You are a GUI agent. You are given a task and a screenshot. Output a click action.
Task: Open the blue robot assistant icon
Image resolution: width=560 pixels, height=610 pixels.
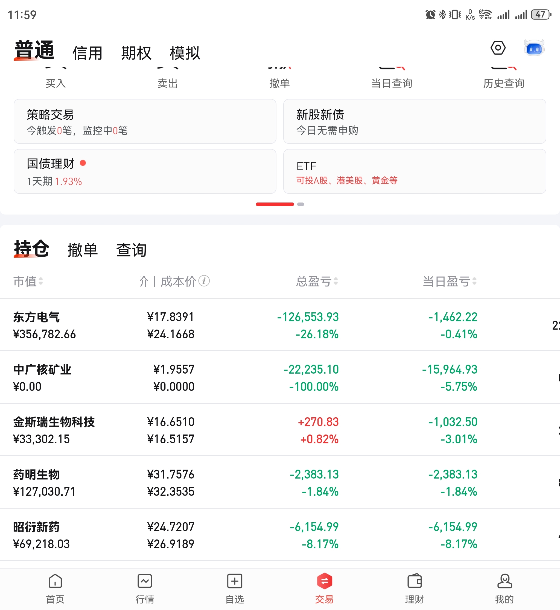pos(534,48)
